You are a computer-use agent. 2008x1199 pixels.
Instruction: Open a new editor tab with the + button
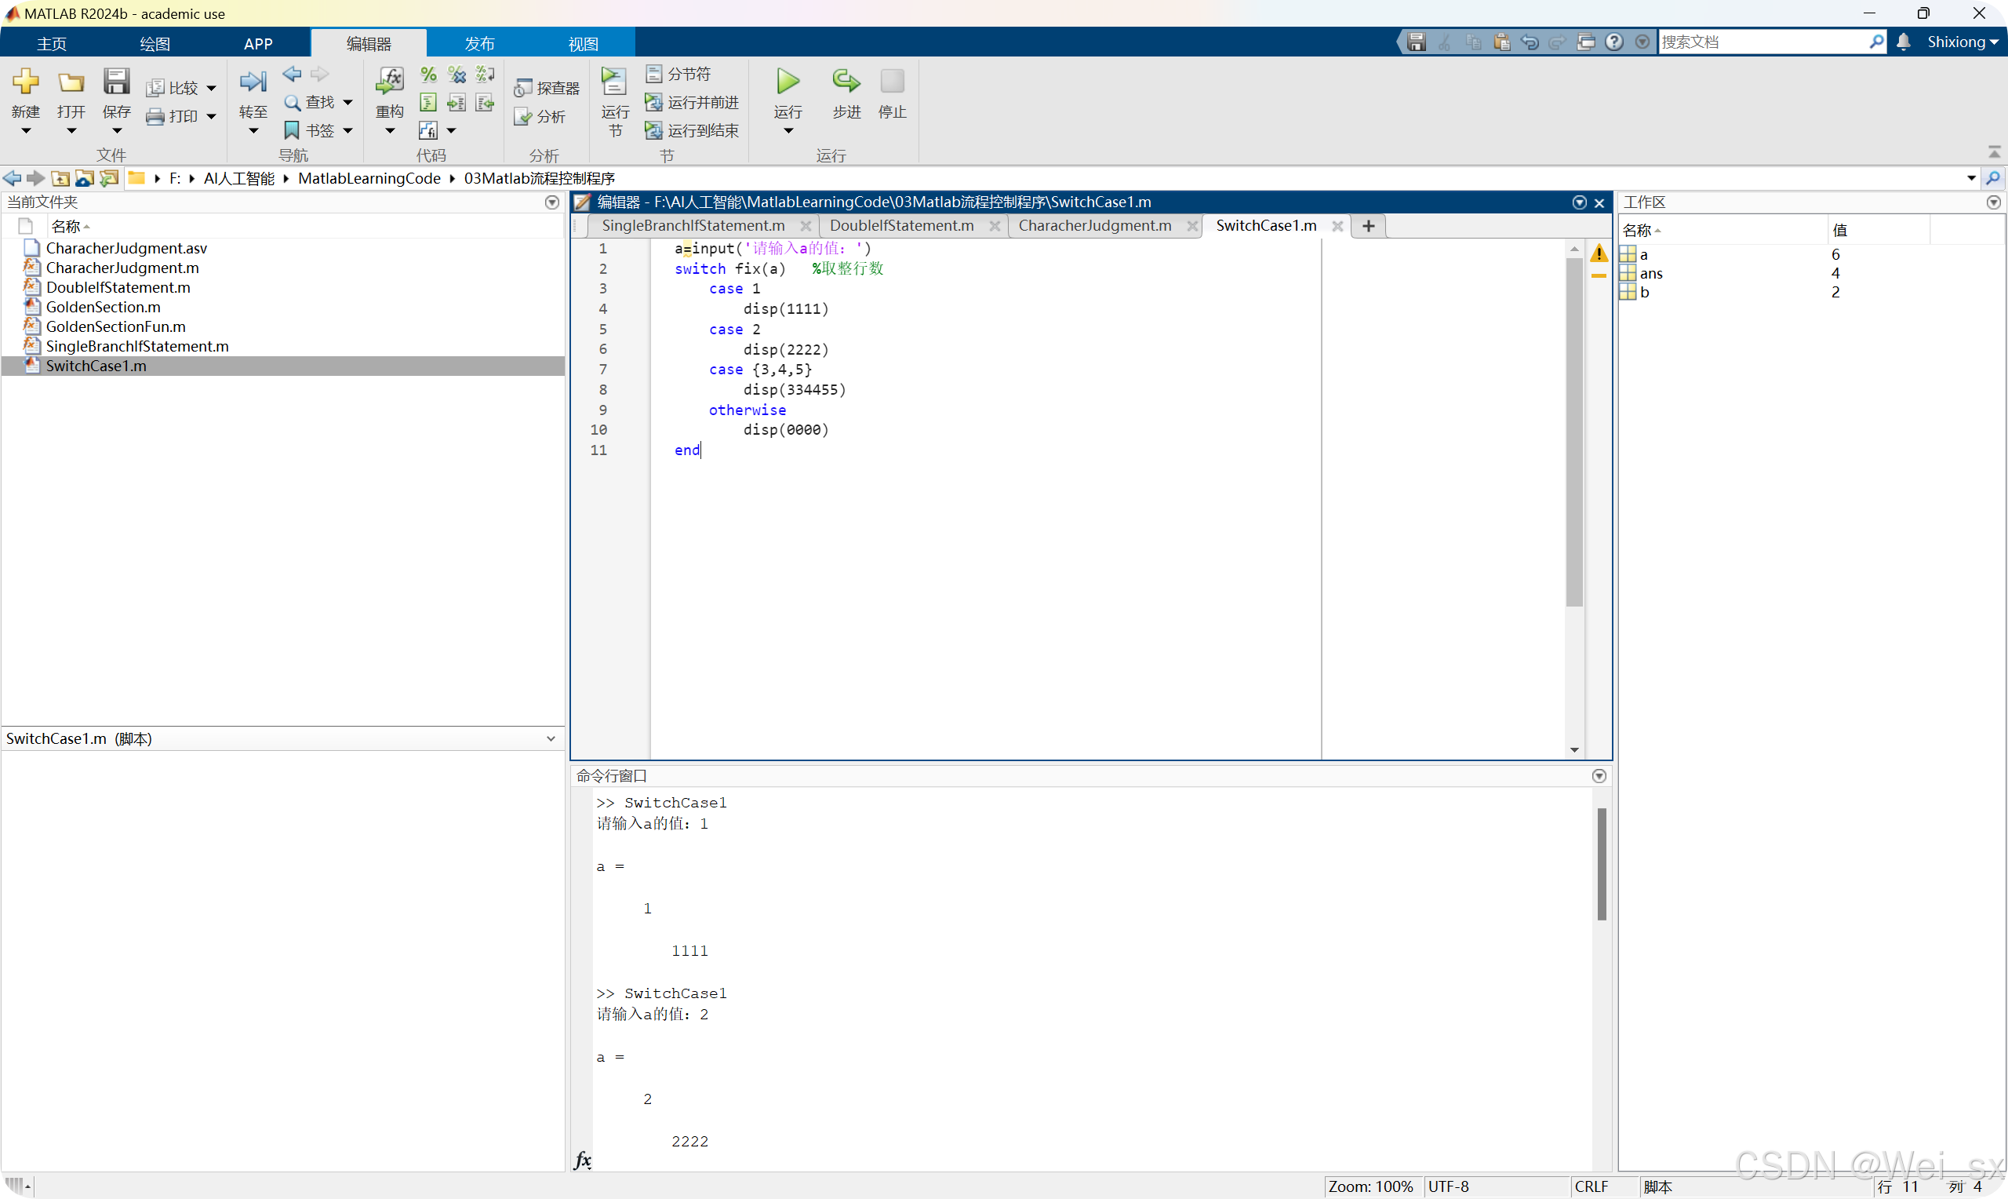point(1367,225)
